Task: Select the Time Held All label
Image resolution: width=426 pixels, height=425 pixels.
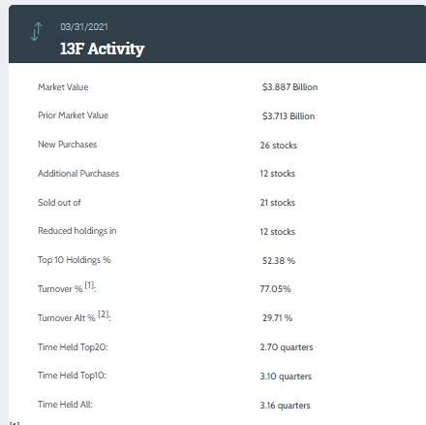Action: click(65, 405)
